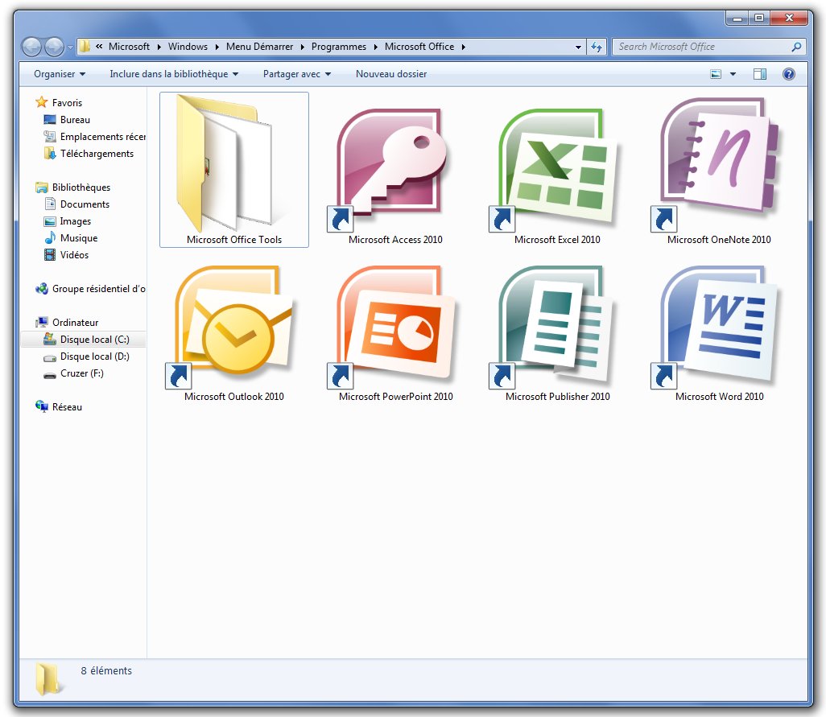Open the Partager avec dropdown
826x717 pixels.
pos(297,74)
